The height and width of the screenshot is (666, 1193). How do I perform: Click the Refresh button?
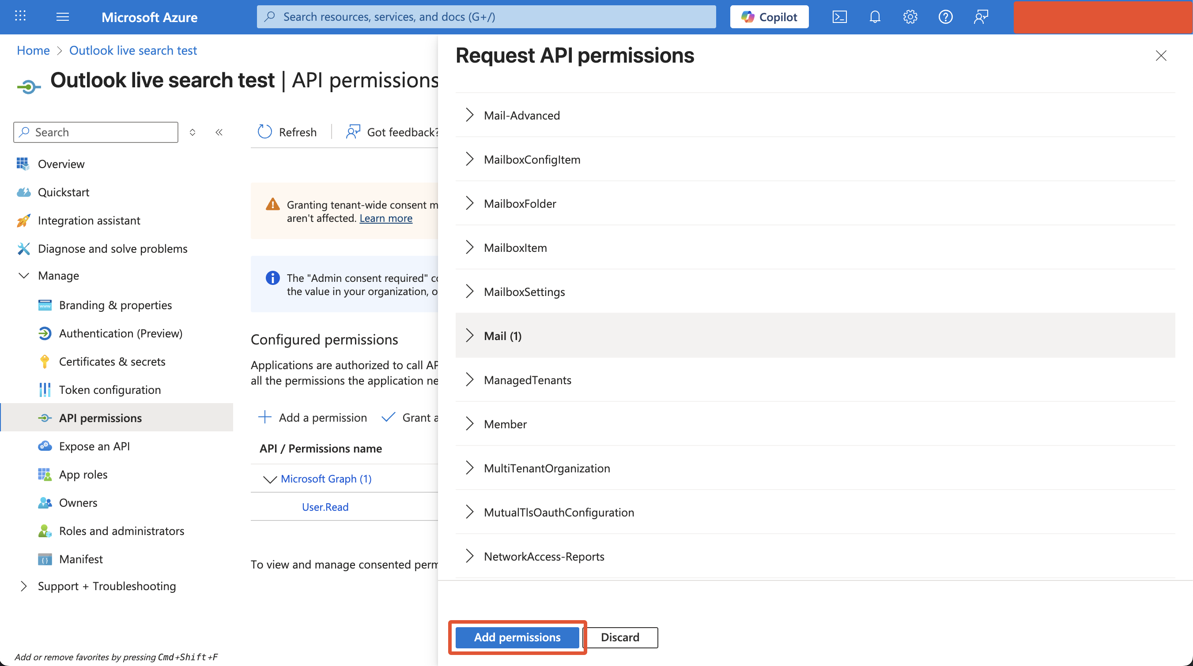tap(287, 132)
